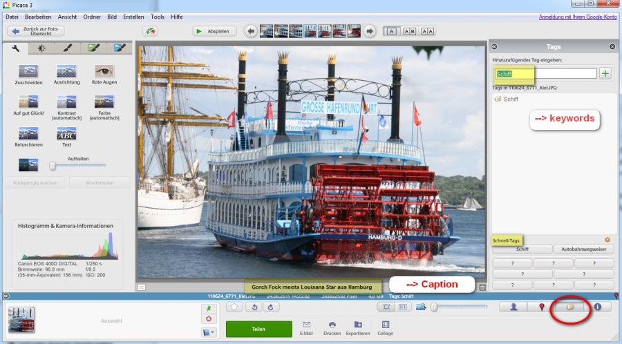Fit photo to screen icon
This screenshot has width=622, height=344.
[x=386, y=307]
